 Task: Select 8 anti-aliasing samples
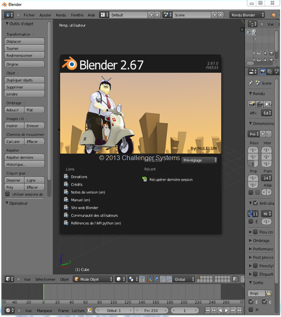click(251, 214)
